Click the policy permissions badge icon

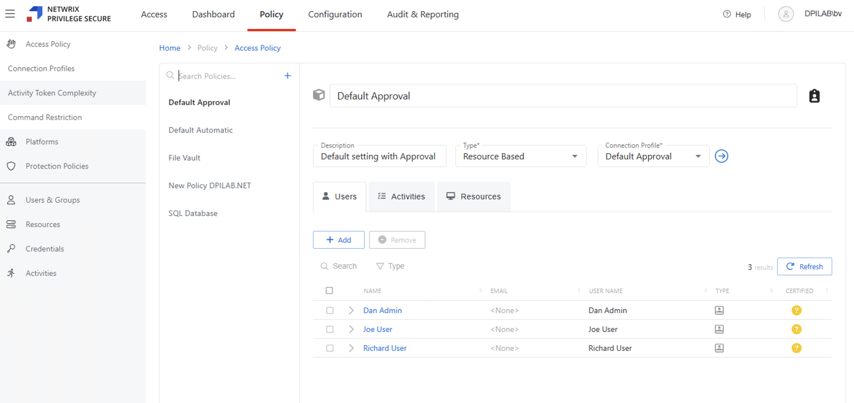click(814, 95)
